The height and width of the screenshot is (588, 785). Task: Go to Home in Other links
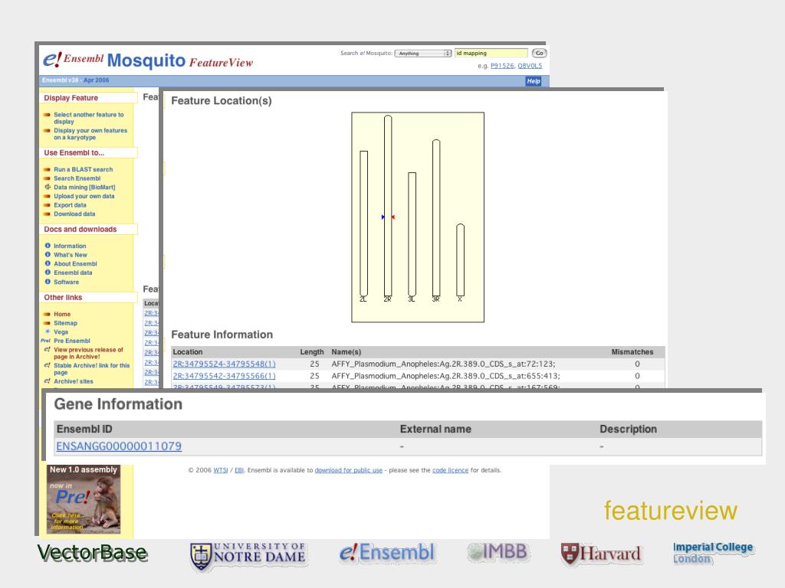pos(62,314)
